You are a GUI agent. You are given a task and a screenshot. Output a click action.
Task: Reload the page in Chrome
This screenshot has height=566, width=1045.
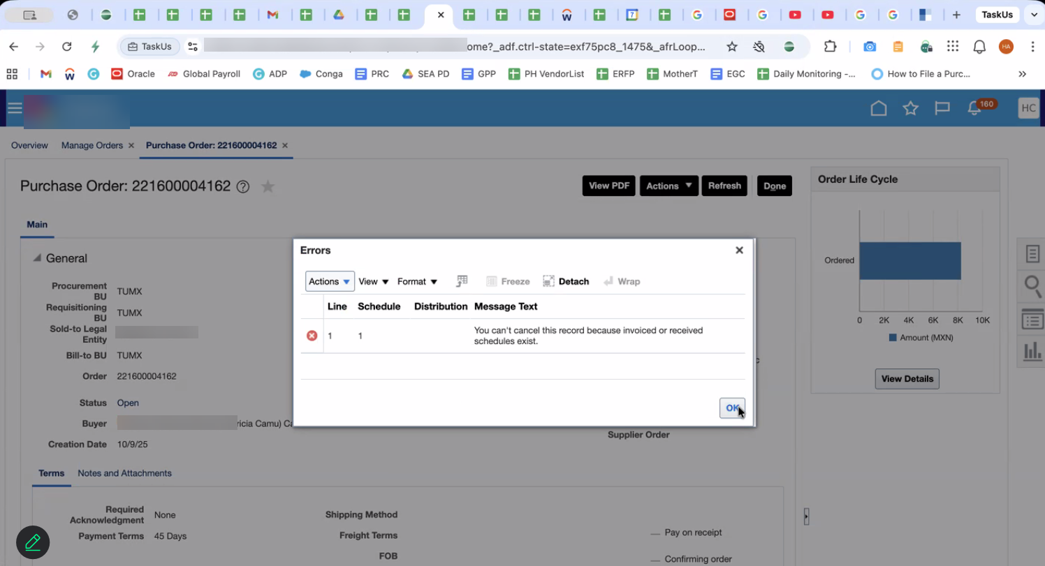[67, 47]
